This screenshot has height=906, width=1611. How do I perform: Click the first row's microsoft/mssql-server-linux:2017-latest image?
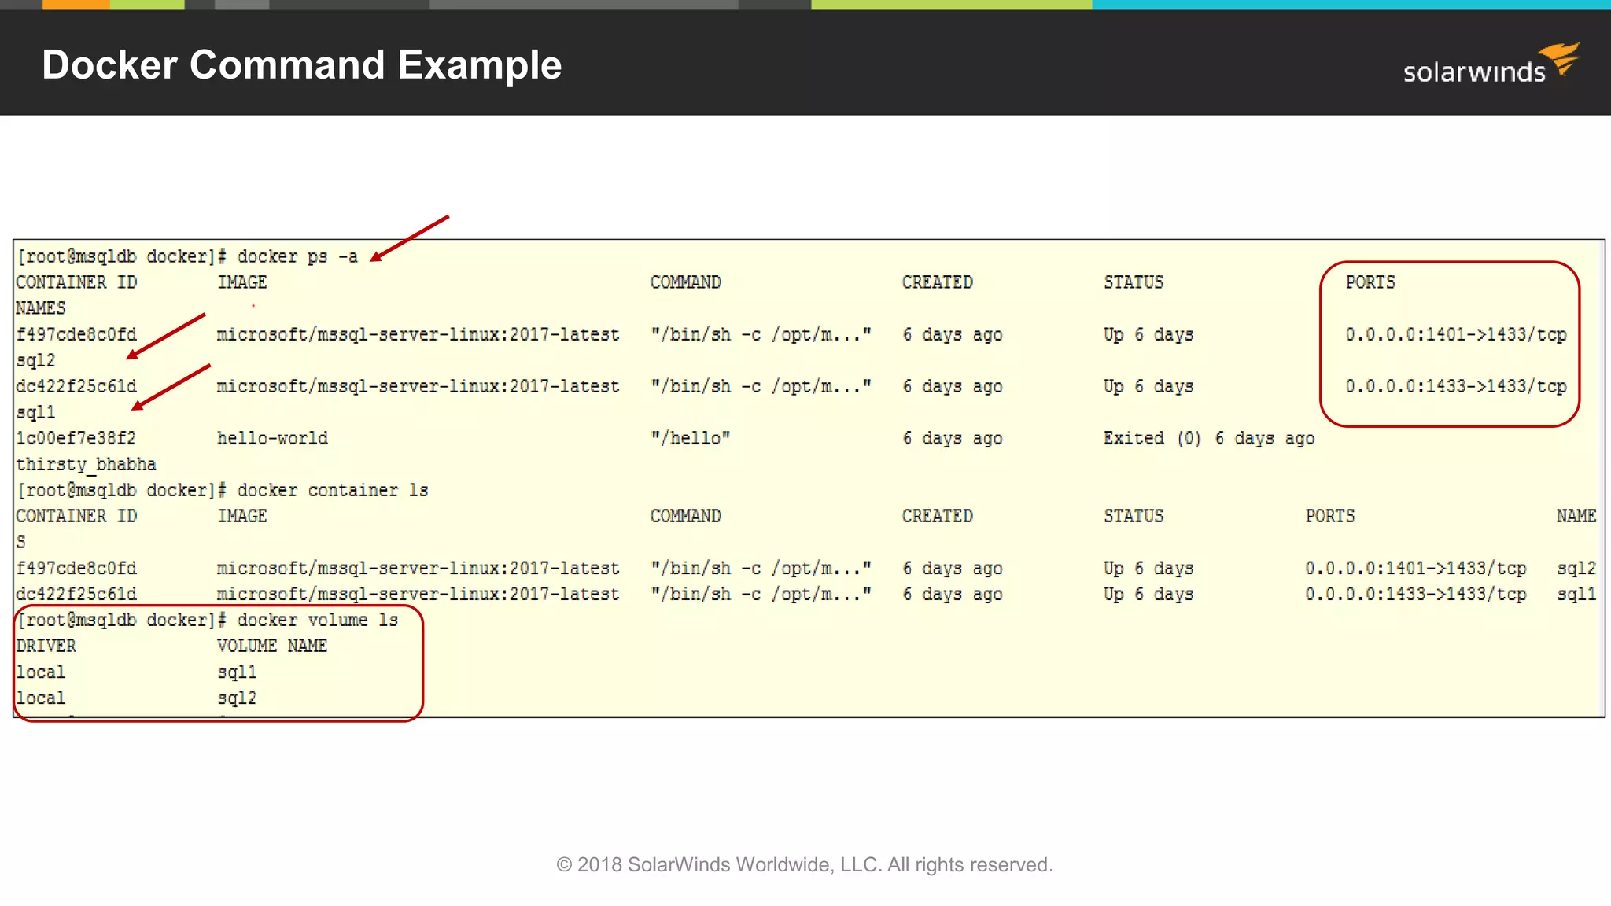418,335
